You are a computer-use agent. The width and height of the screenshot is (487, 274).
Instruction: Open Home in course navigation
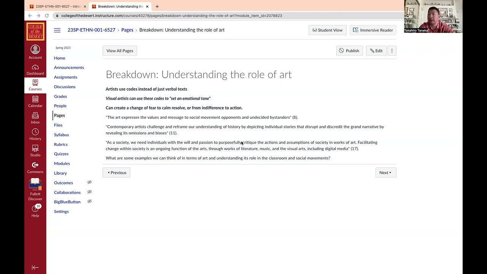[x=59, y=58]
